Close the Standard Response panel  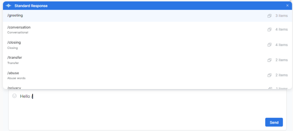point(287,6)
